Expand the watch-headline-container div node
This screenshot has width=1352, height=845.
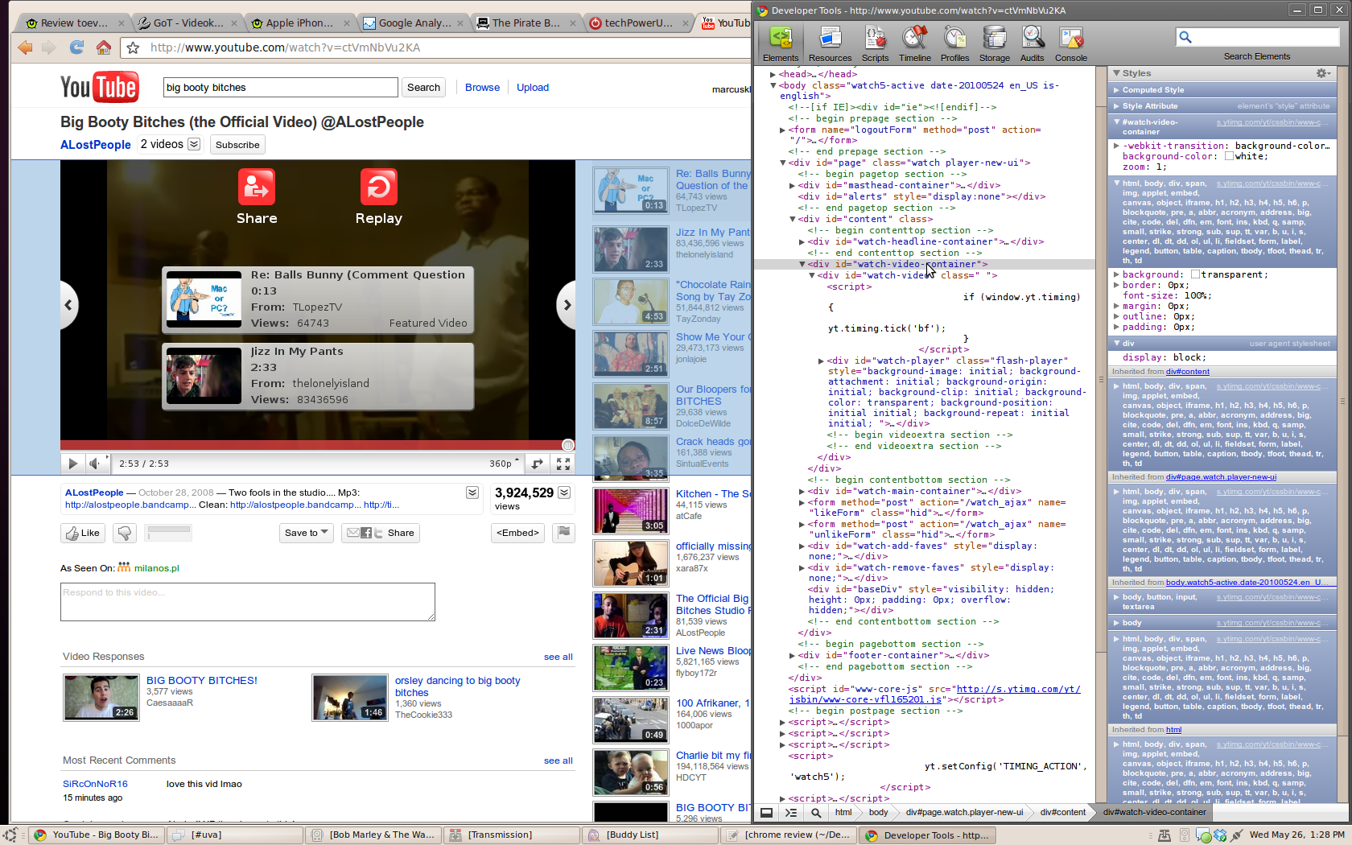click(x=802, y=241)
